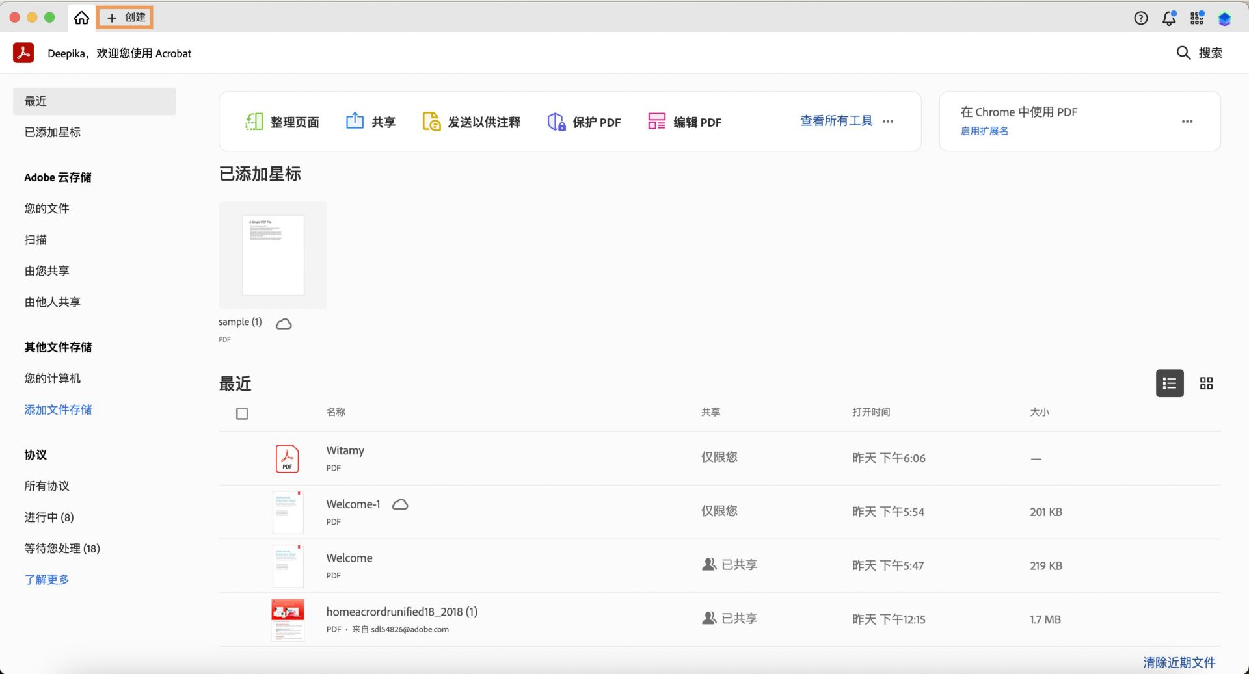Open the 整理页面 (Organize Pages) tool
The width and height of the screenshot is (1249, 674).
282,121
